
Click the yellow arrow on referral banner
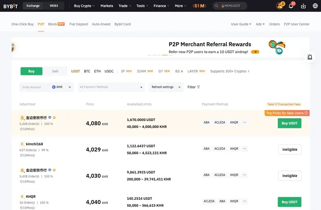(x=255, y=52)
